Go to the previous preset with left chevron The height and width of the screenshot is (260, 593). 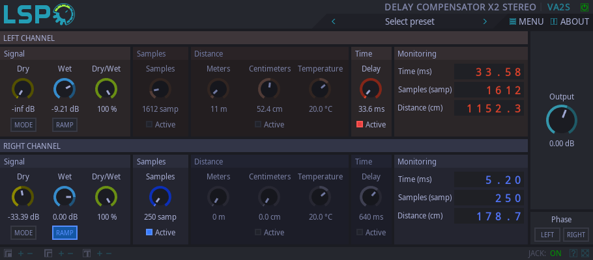334,21
